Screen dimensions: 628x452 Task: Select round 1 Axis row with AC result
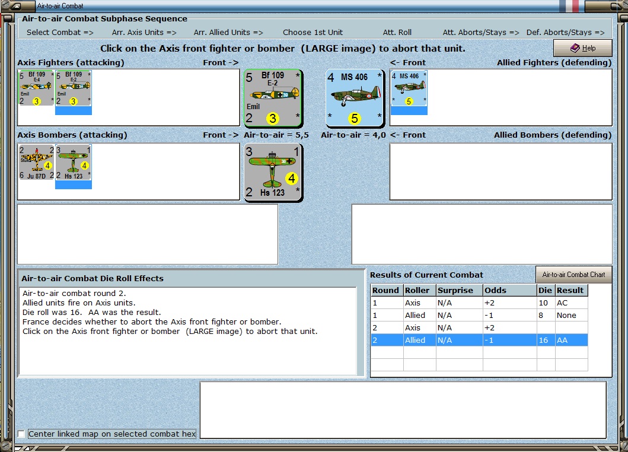tap(479, 303)
